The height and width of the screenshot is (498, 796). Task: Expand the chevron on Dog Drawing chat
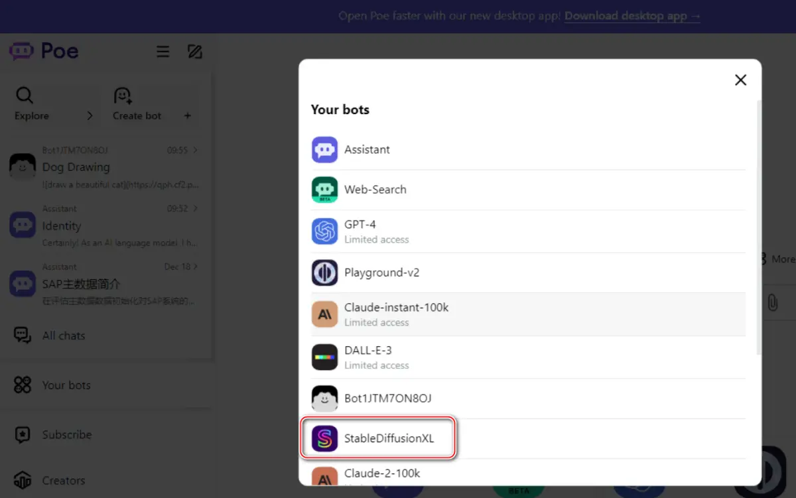coord(195,151)
